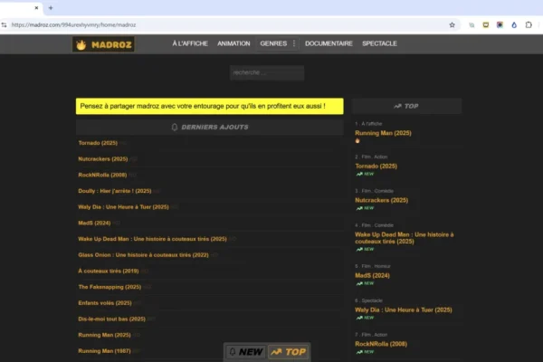Viewport: 543px width, 362px height.
Task: Close the current browser tab
Action: point(36,7)
